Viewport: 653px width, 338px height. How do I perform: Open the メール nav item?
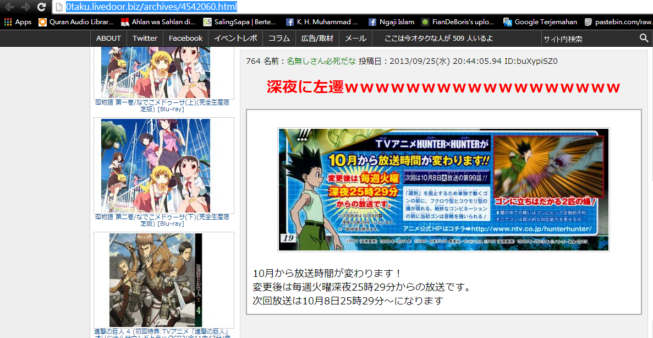pos(355,39)
